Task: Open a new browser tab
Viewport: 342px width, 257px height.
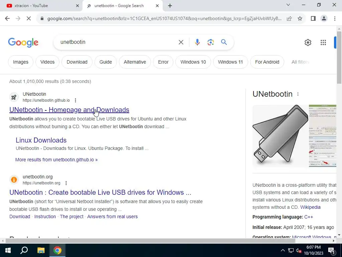Action: [170, 6]
